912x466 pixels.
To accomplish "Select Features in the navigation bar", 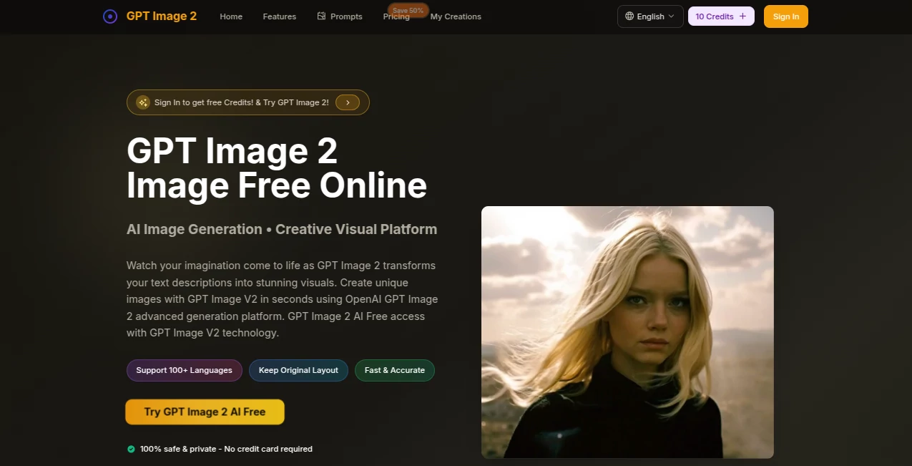I will (279, 16).
